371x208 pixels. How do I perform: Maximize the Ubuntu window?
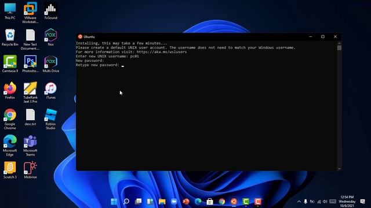[323, 36]
